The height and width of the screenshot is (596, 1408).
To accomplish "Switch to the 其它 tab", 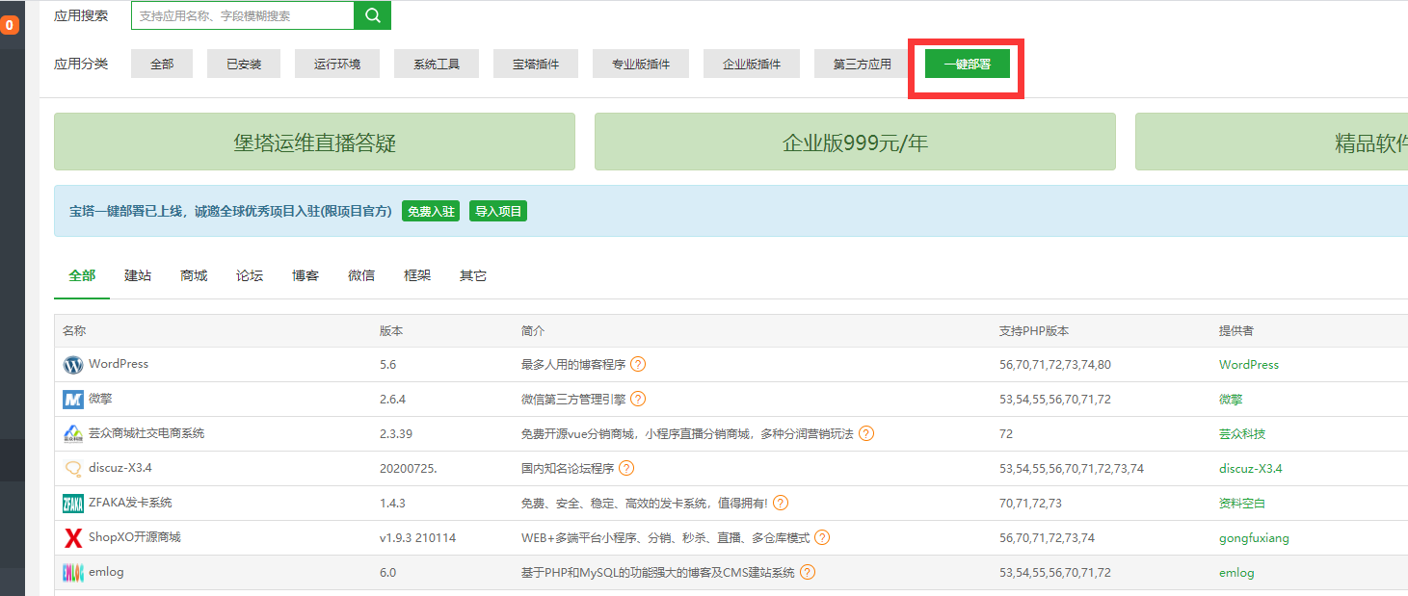I will click(473, 275).
